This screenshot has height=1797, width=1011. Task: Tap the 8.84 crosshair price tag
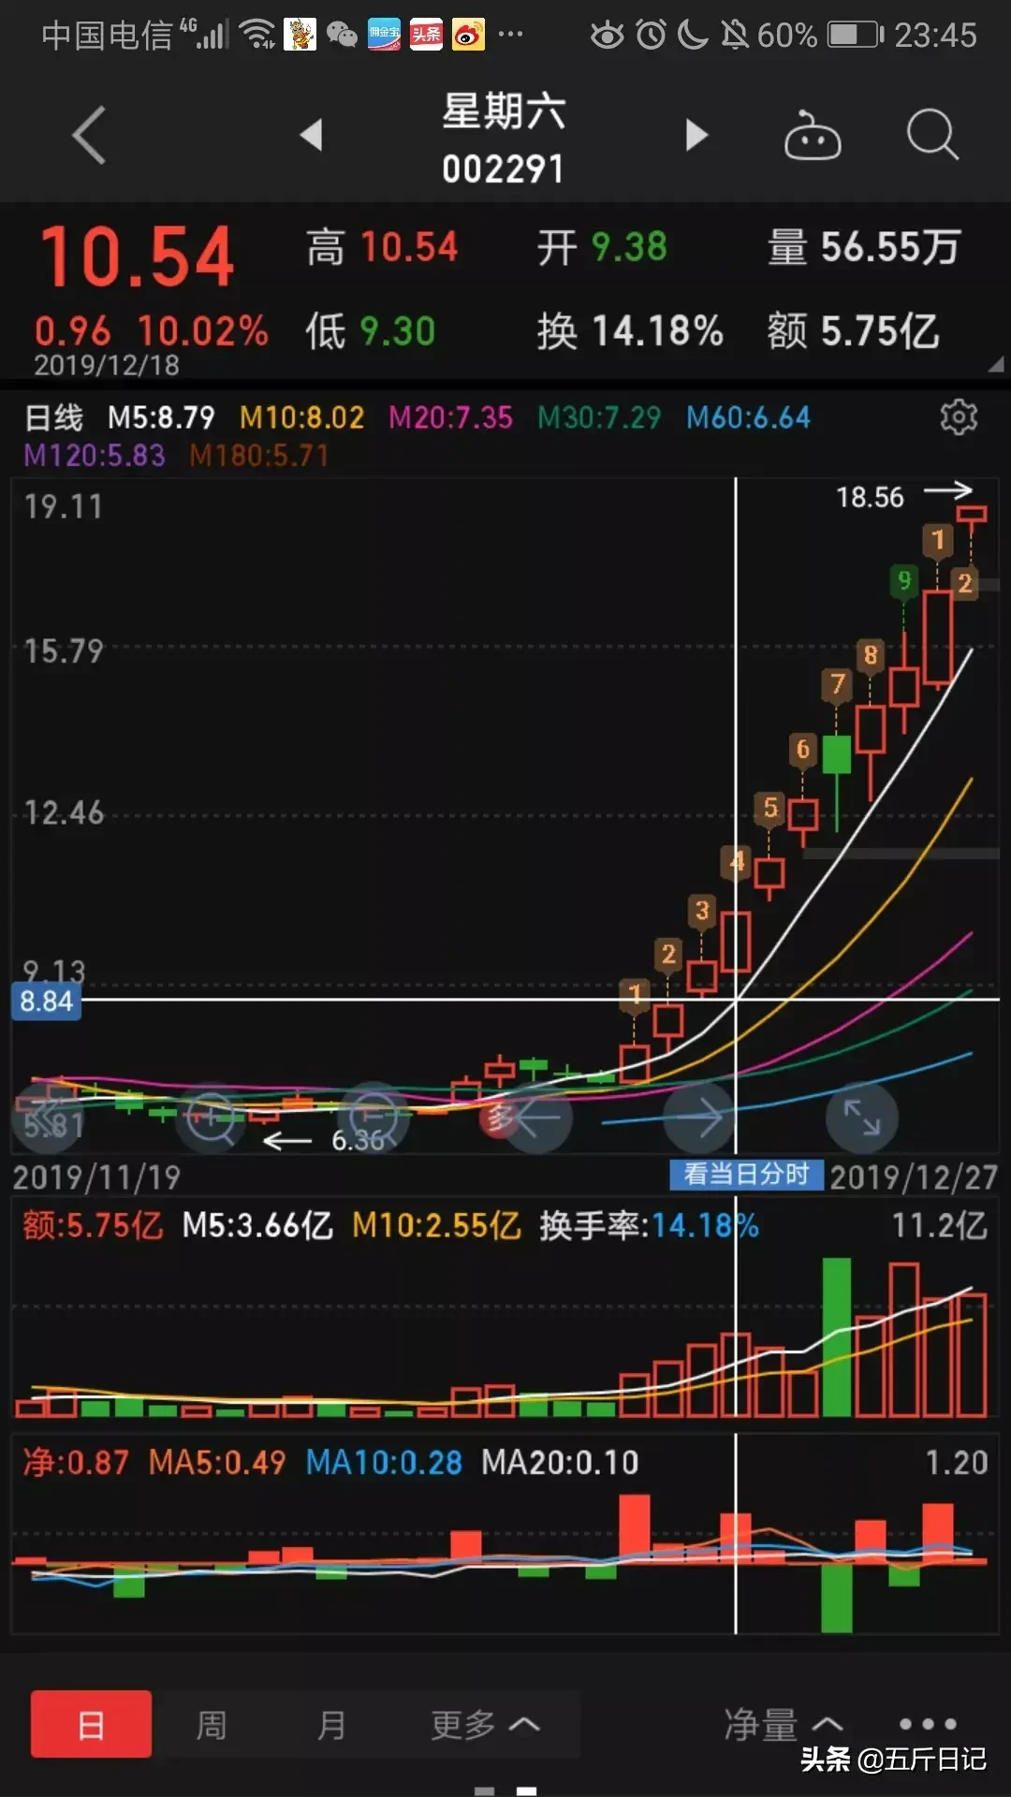point(46,1001)
